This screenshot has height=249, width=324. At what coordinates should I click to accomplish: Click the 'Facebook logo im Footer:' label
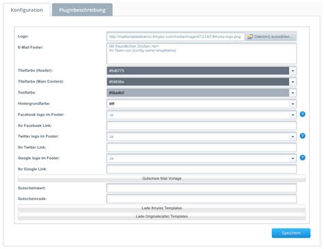(x=41, y=115)
